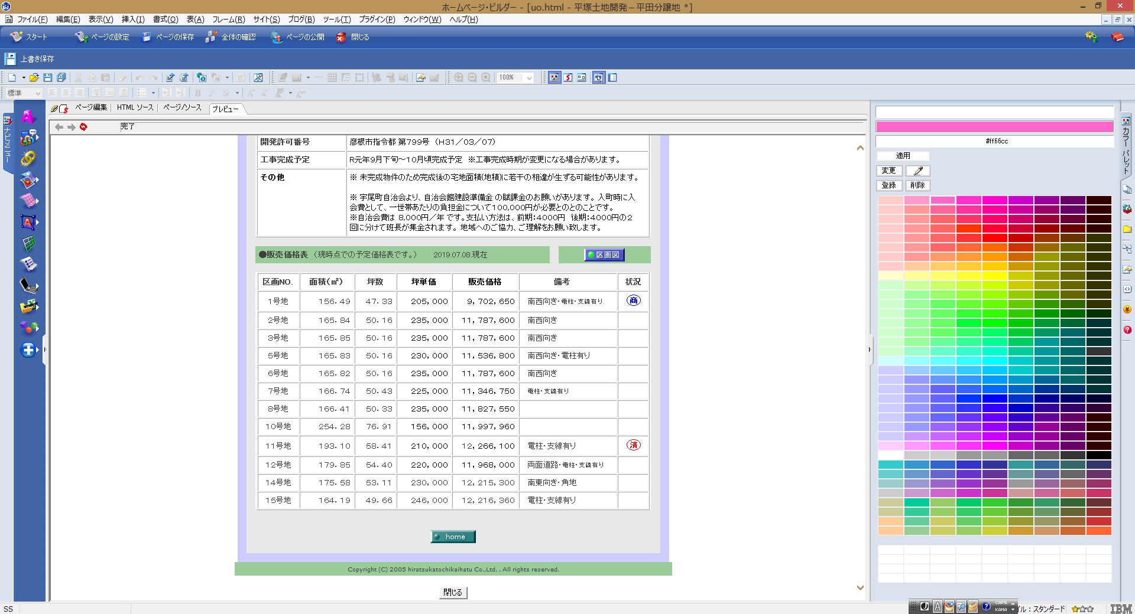
Task: Toggle the style view button with red S
Action: tap(568, 77)
